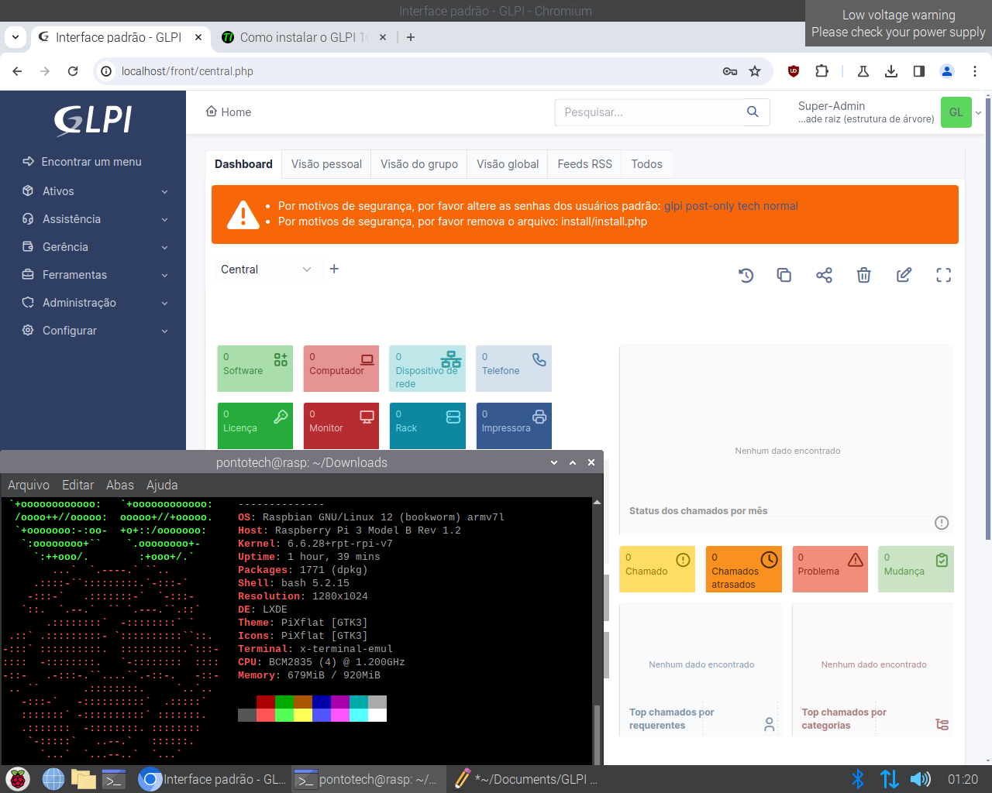The width and height of the screenshot is (992, 793).
Task: Open Chromium downloads icon
Action: pos(891,71)
